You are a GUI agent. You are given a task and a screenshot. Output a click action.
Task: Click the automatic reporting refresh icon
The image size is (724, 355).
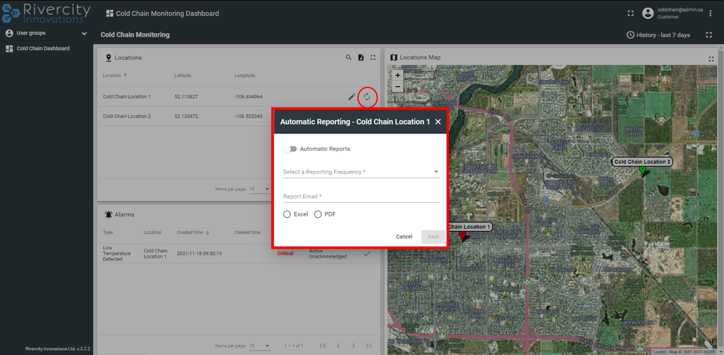(367, 97)
